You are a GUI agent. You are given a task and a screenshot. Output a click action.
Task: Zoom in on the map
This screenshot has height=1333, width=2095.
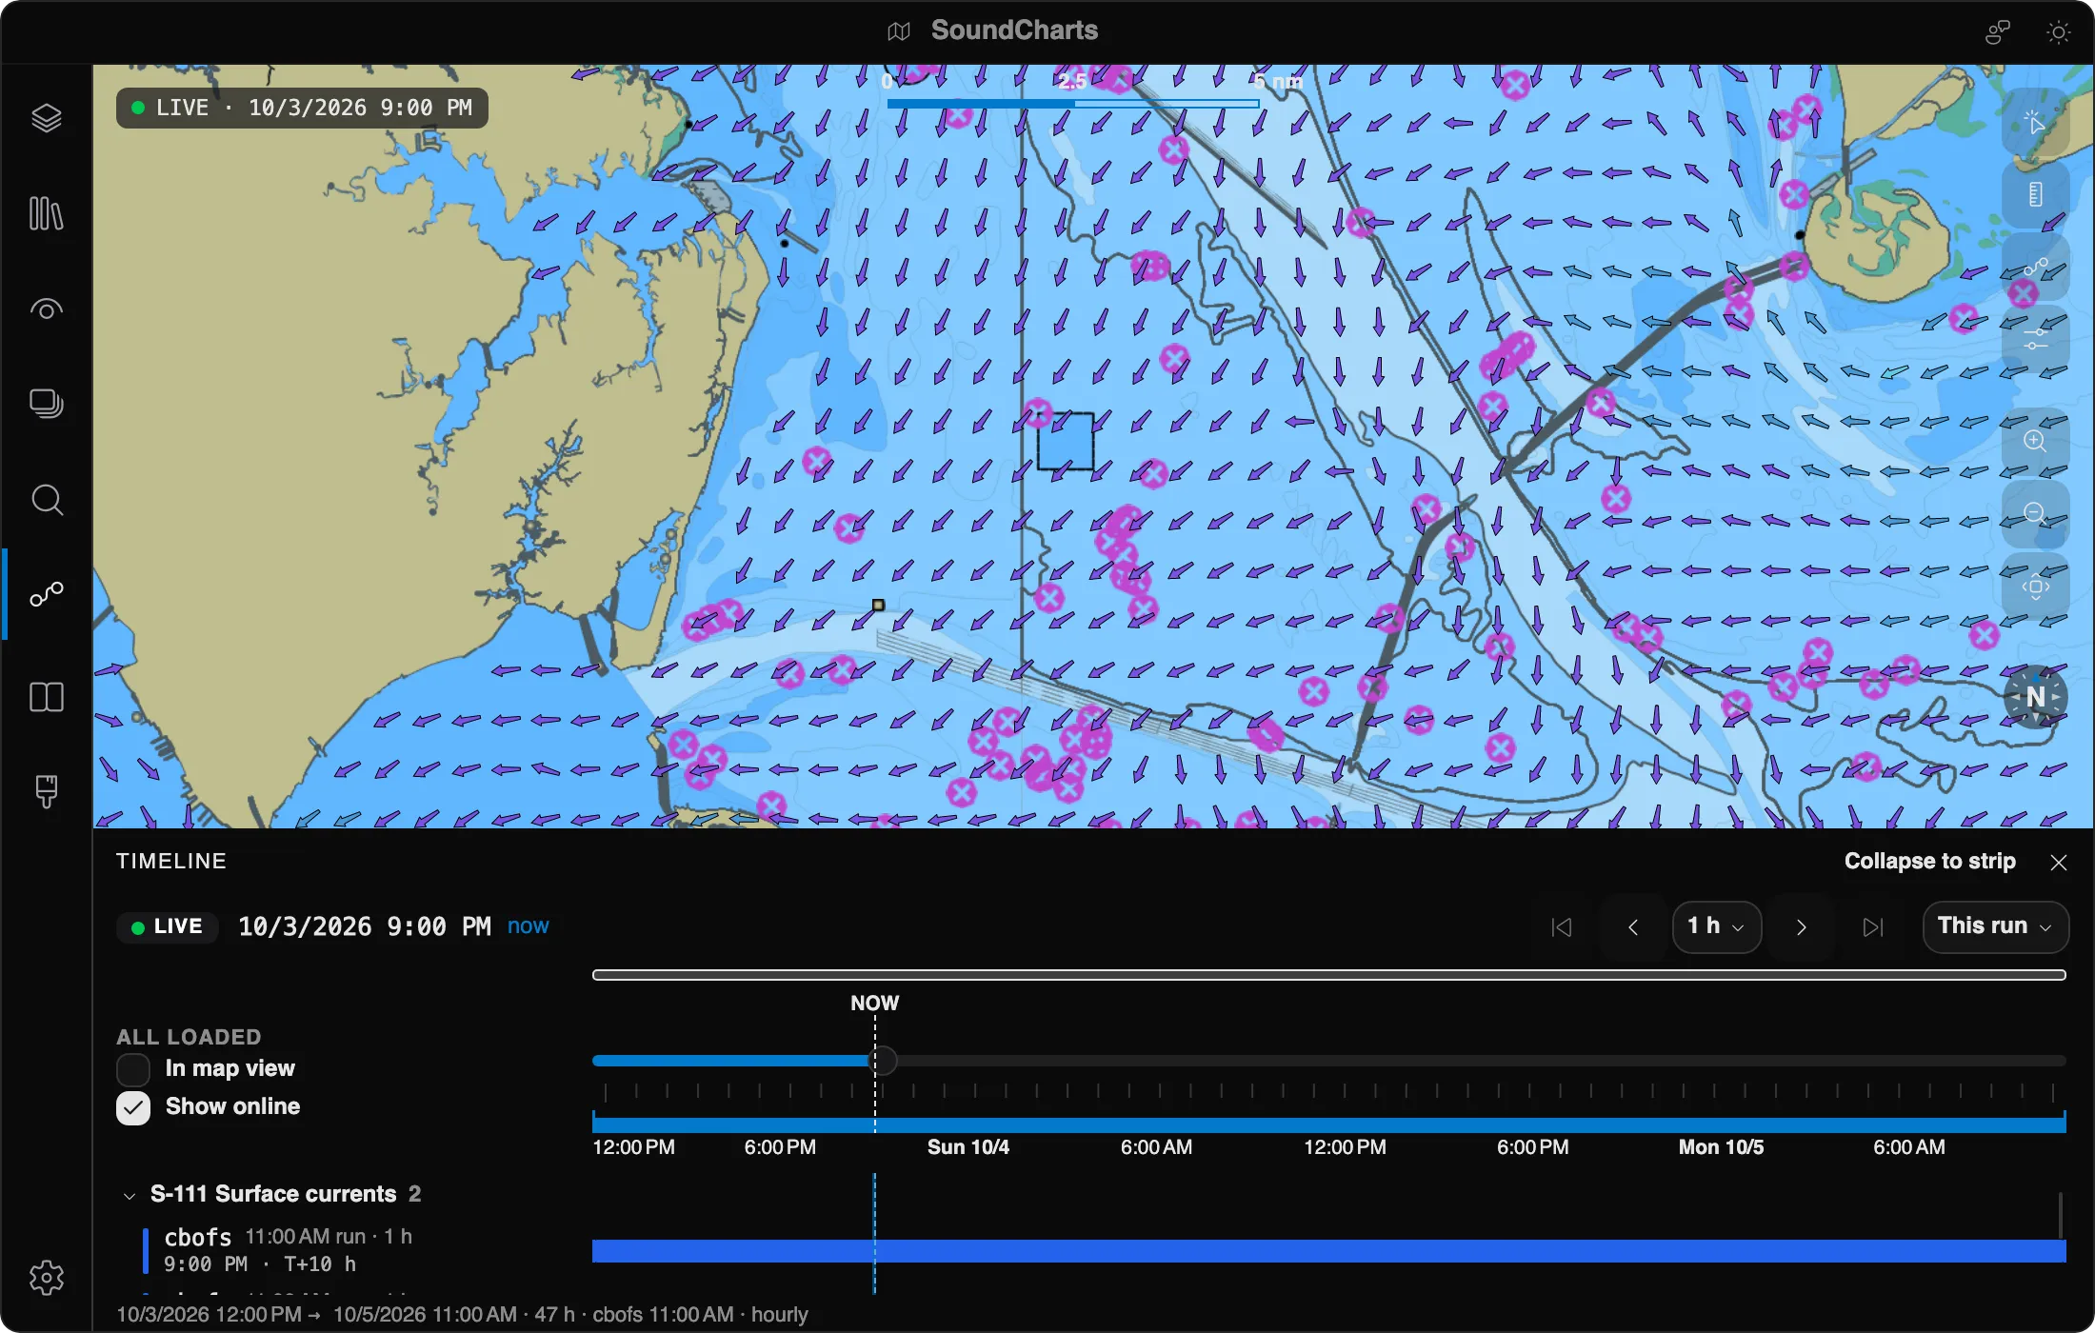(x=2035, y=441)
